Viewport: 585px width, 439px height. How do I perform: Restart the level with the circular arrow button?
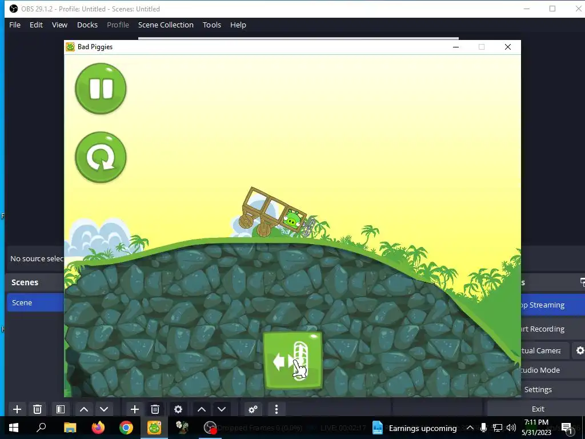(101, 157)
